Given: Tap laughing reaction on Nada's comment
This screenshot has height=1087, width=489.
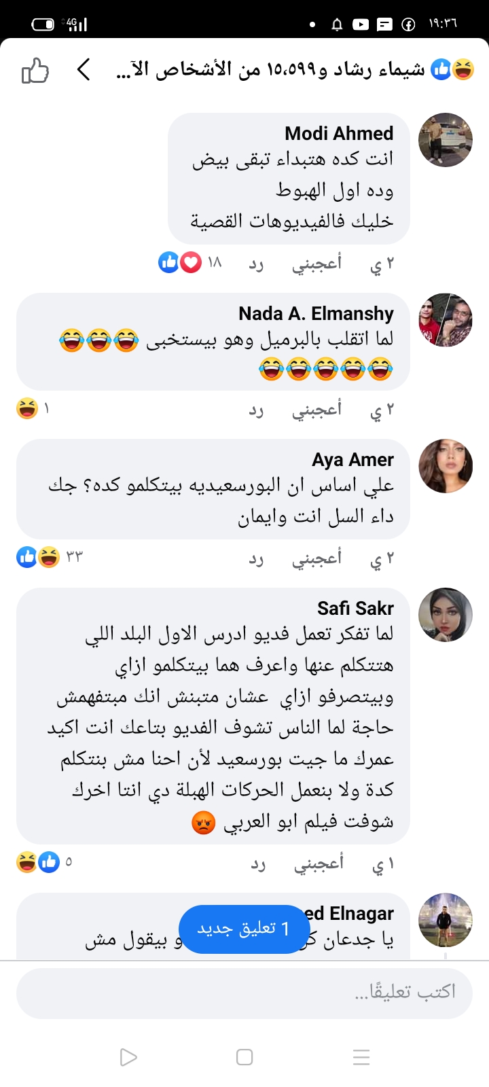Looking at the screenshot, I should 27,408.
